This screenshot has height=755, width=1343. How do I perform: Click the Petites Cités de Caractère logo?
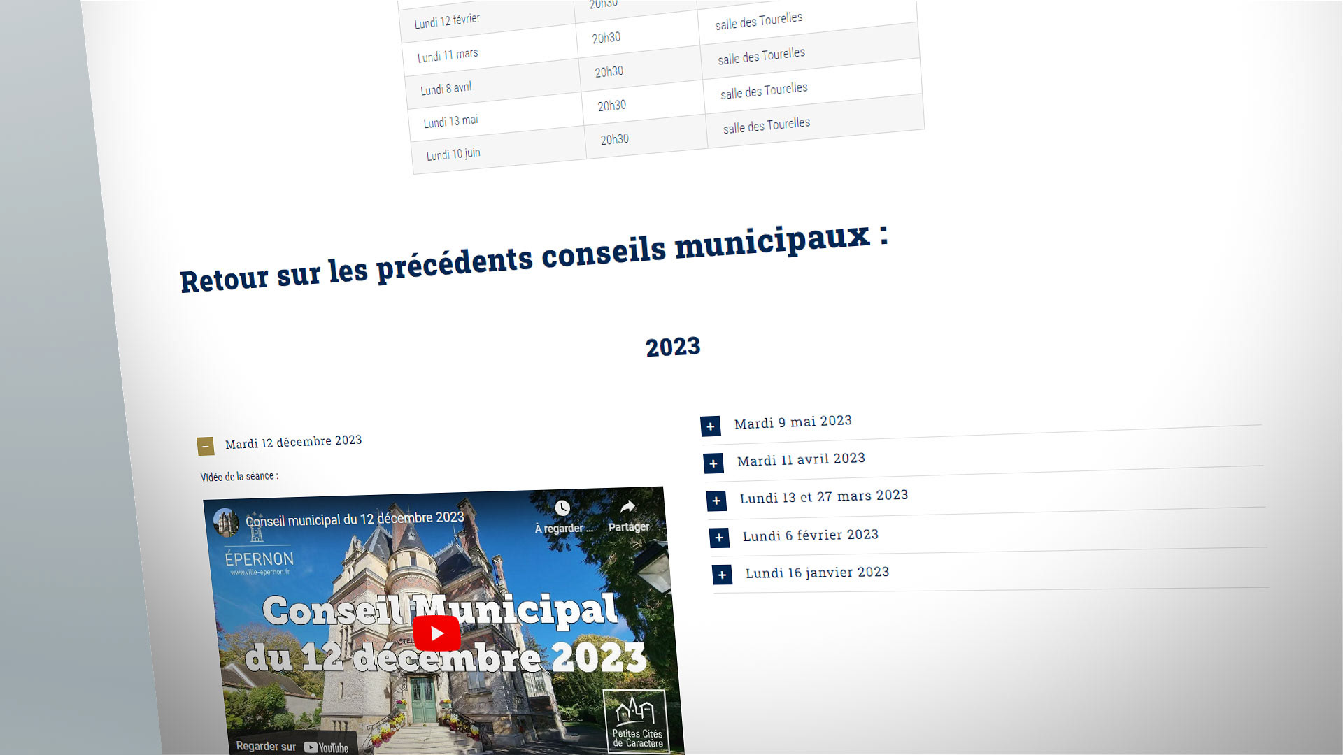click(637, 721)
